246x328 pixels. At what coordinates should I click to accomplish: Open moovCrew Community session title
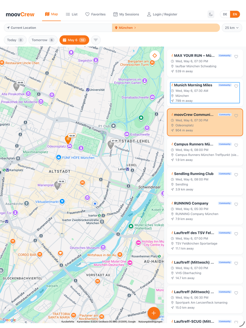pyautogui.click(x=194, y=115)
